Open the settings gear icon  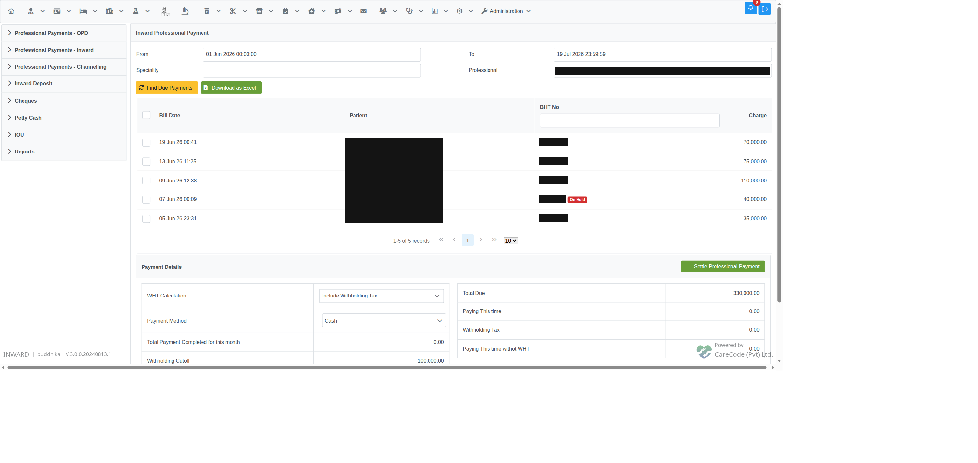(459, 11)
